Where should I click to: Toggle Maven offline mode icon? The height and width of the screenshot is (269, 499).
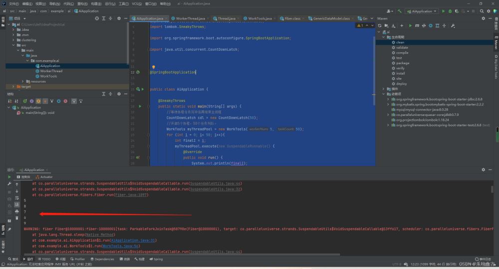point(424,26)
